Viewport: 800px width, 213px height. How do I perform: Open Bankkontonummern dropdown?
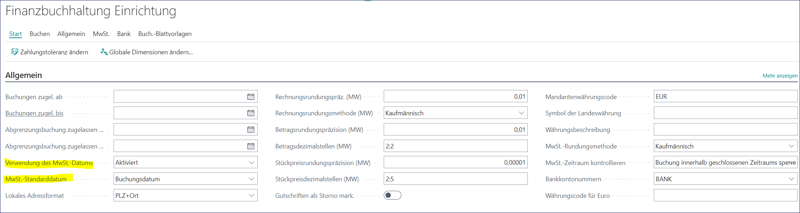(791, 179)
